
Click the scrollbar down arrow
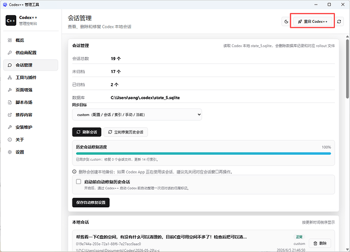(x=347, y=249)
